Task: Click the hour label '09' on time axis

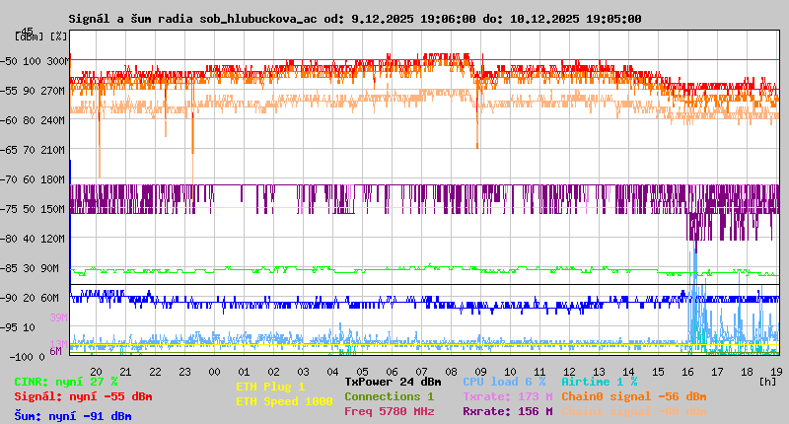Action: tap(481, 372)
